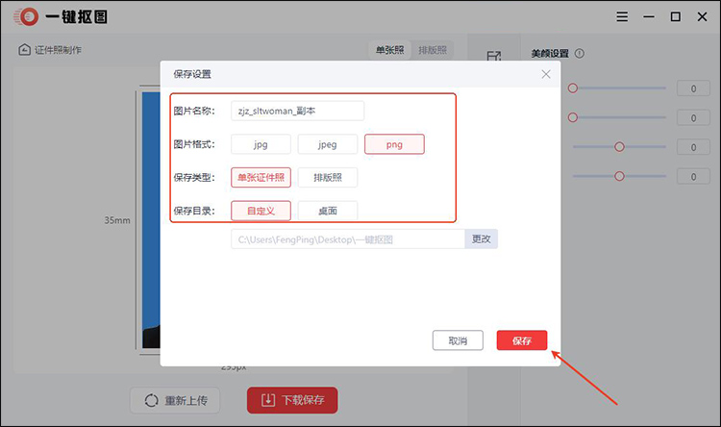Image resolution: width=721 pixels, height=427 pixels.
Task: Click 更改 to change save path
Action: (x=482, y=239)
